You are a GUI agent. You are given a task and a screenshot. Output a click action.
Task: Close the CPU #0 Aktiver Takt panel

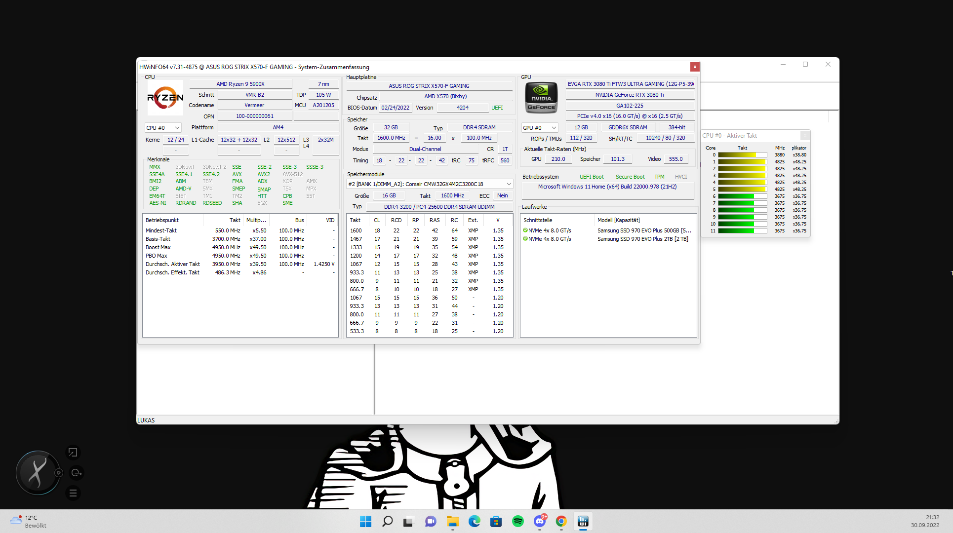(x=804, y=135)
